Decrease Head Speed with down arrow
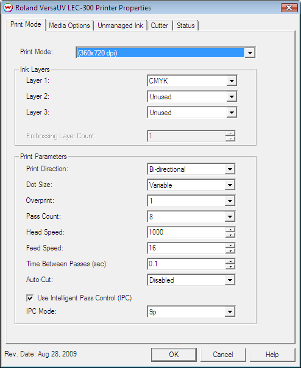This screenshot has width=301, height=368. [230, 235]
